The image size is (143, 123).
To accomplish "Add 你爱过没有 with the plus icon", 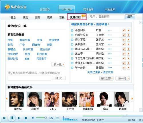I will (x=128, y=35).
